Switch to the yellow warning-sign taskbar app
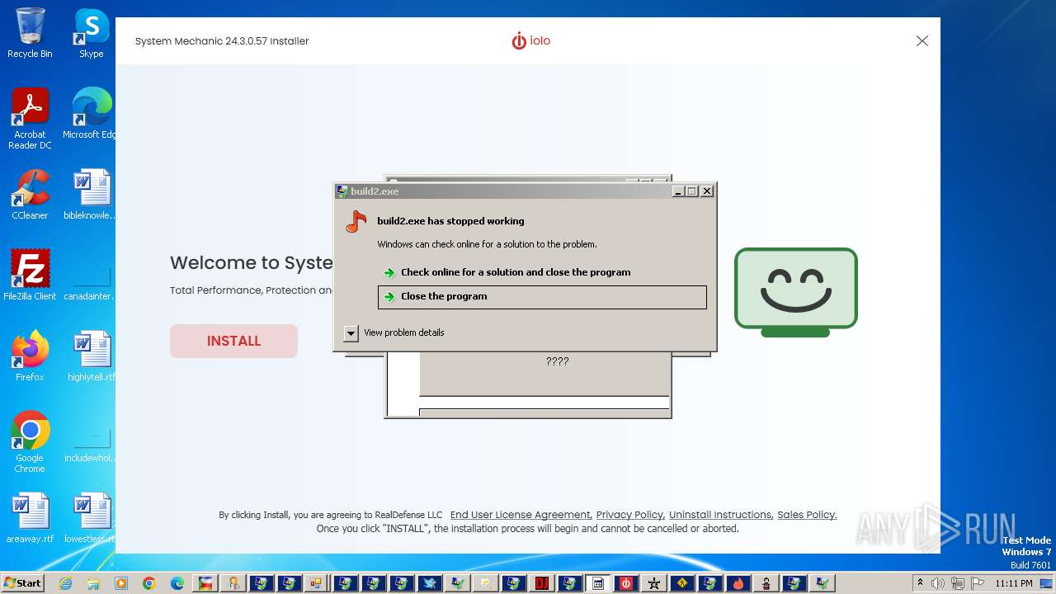1056x594 pixels. tap(682, 583)
